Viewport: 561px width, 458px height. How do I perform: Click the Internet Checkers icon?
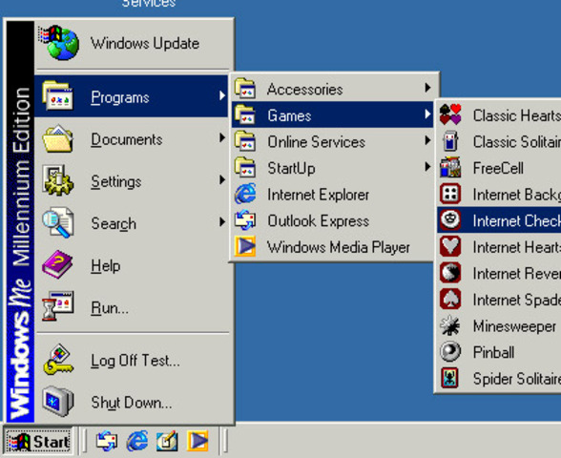pos(450,219)
